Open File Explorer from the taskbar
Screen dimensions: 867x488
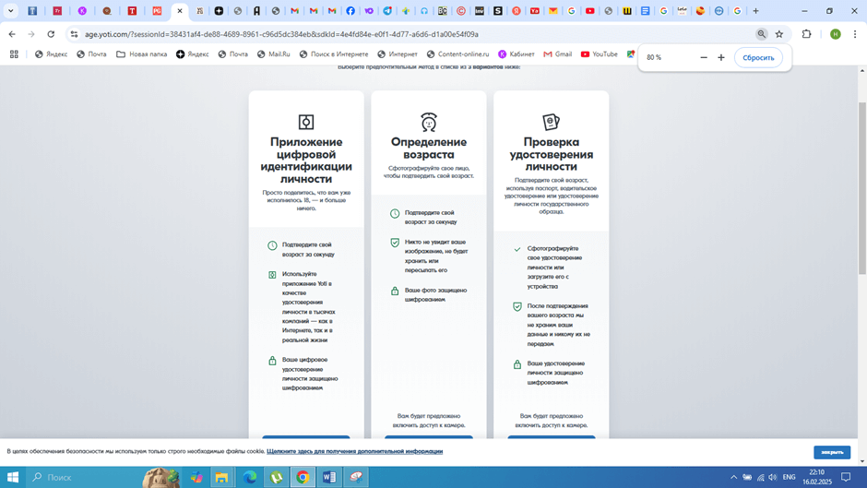coord(222,477)
